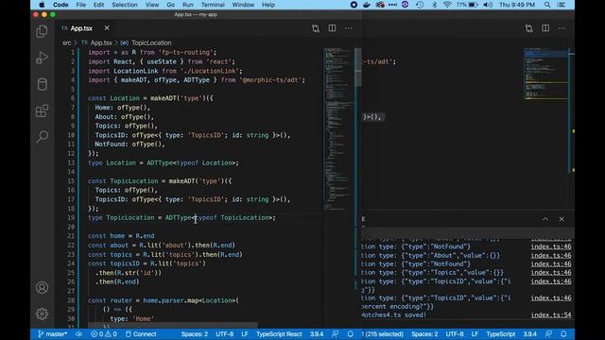This screenshot has width=605, height=340.
Task: Open notifications bell in my-app status bar
Action: tap(350, 334)
